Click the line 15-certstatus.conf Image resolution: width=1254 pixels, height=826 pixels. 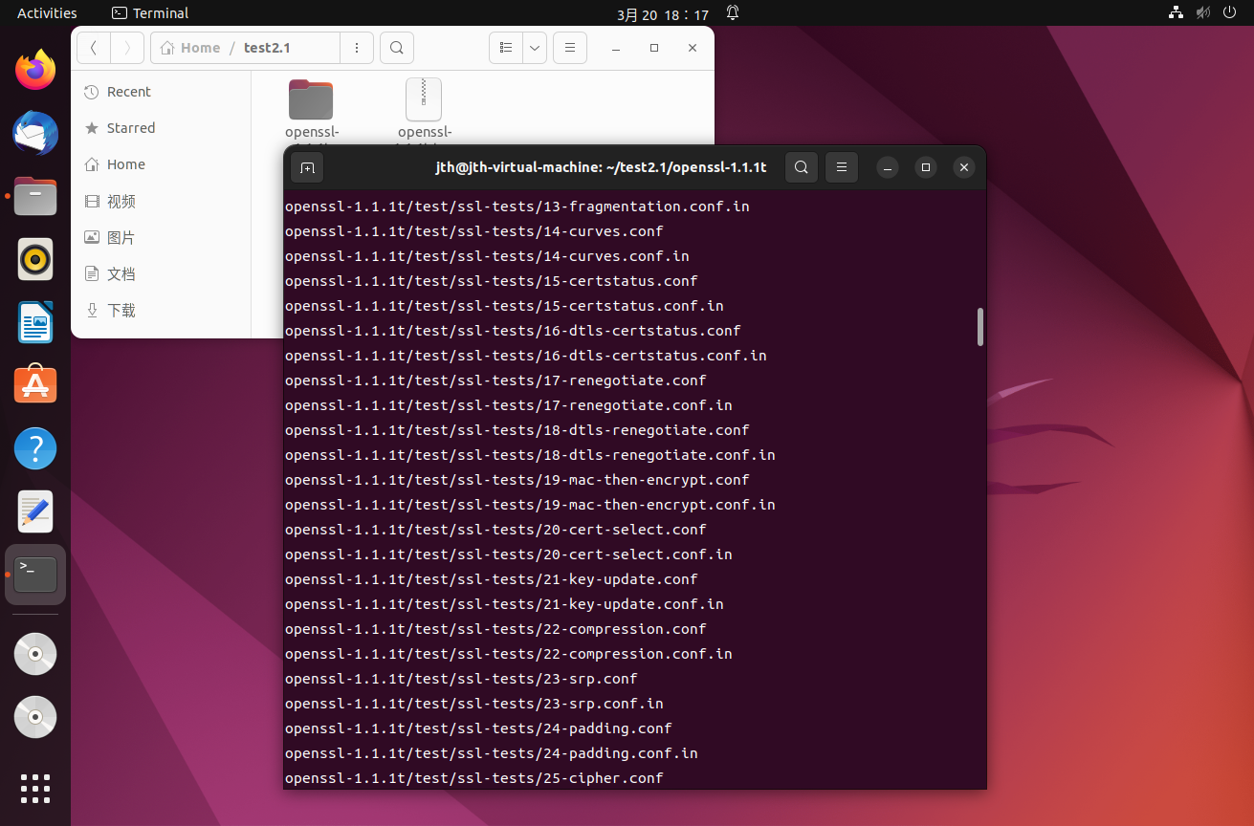[492, 281]
